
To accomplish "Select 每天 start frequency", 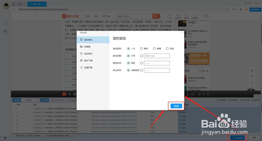I will coord(141,49).
